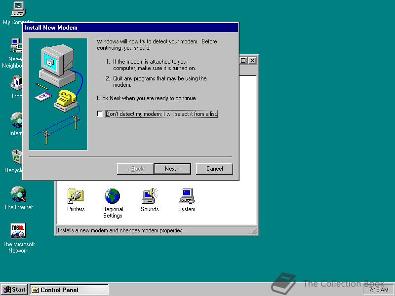This screenshot has width=395, height=296.
Task: Select the My Computer desktop icon
Action: [x=18, y=9]
